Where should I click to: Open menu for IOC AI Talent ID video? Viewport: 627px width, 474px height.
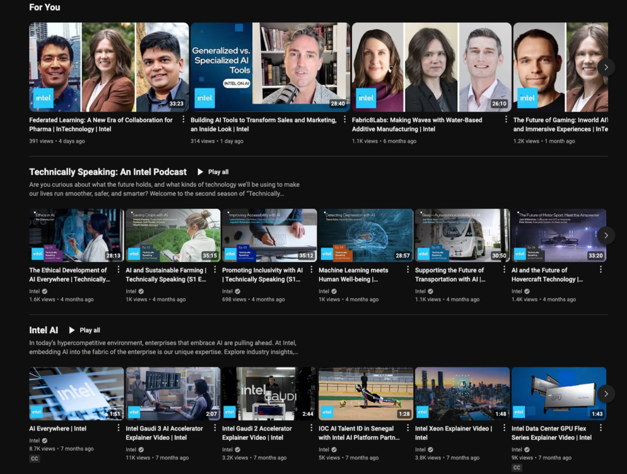pyautogui.click(x=408, y=428)
